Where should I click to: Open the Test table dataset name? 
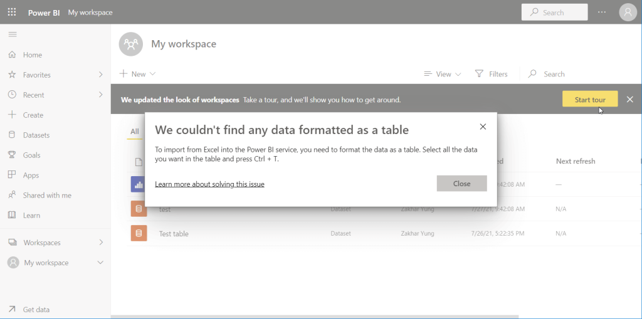pyautogui.click(x=174, y=234)
